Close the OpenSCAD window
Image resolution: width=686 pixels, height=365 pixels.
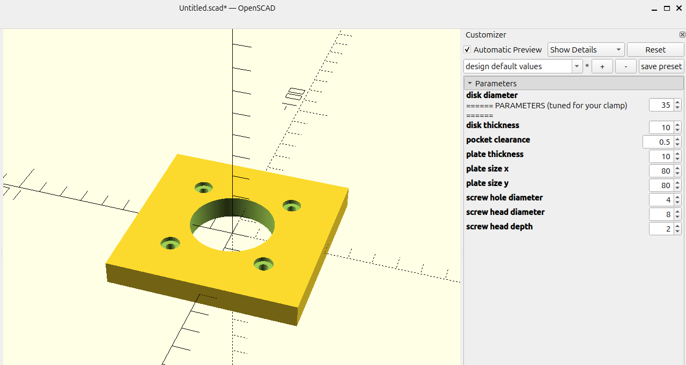678,9
